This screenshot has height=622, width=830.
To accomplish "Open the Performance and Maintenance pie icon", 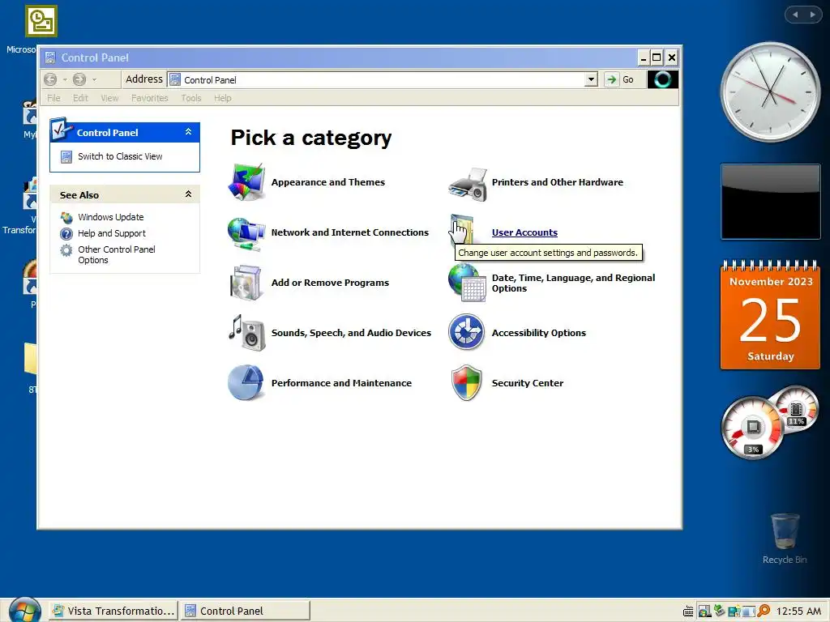I will pyautogui.click(x=246, y=382).
